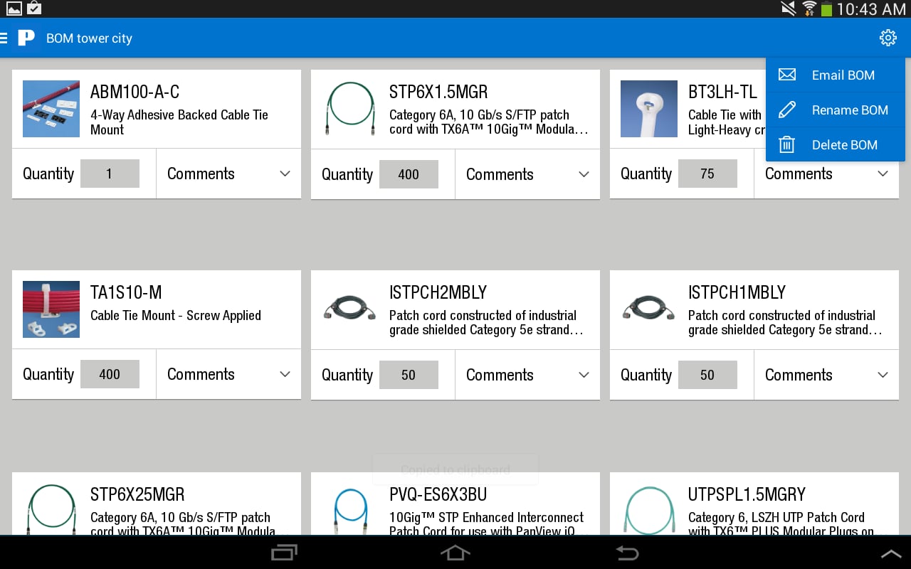Tap the up chevron in navigation bar
The width and height of the screenshot is (911, 569).
click(x=891, y=553)
